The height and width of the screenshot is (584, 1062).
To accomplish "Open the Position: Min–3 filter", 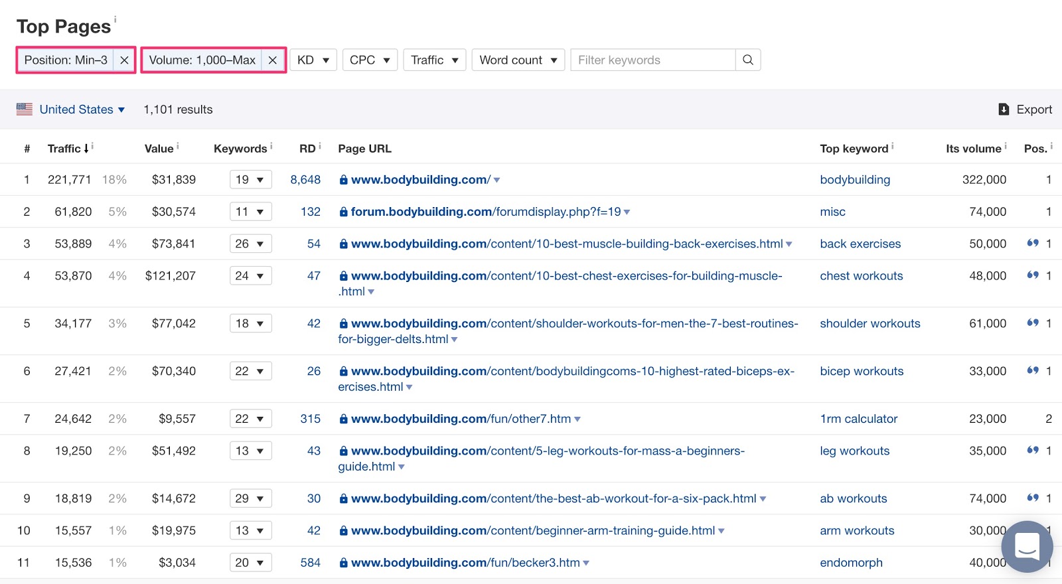I will [66, 60].
